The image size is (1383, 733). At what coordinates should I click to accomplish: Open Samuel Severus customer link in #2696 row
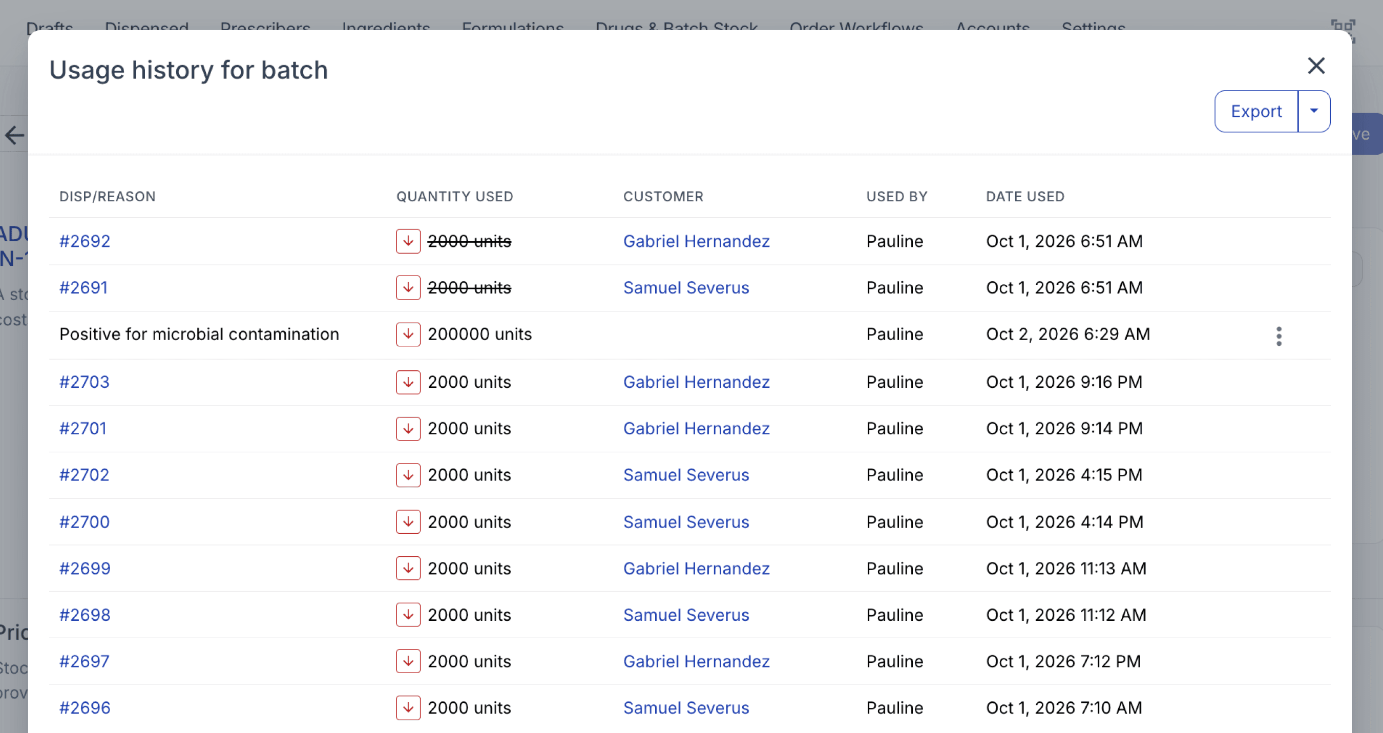point(686,708)
